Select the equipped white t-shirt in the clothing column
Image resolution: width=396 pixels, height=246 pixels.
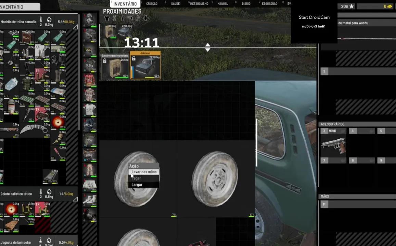(x=90, y=109)
